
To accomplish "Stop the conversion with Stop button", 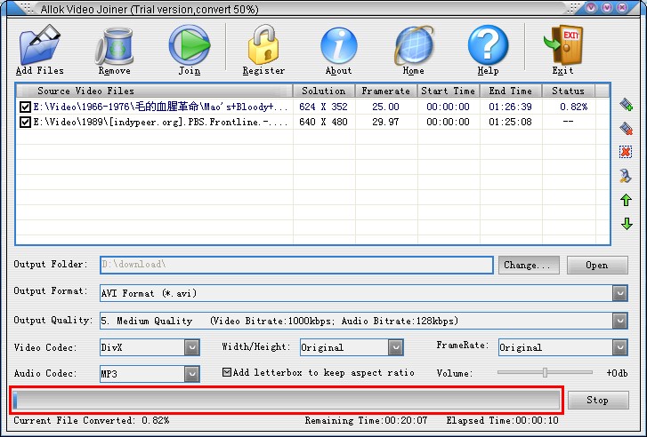I will [x=598, y=400].
